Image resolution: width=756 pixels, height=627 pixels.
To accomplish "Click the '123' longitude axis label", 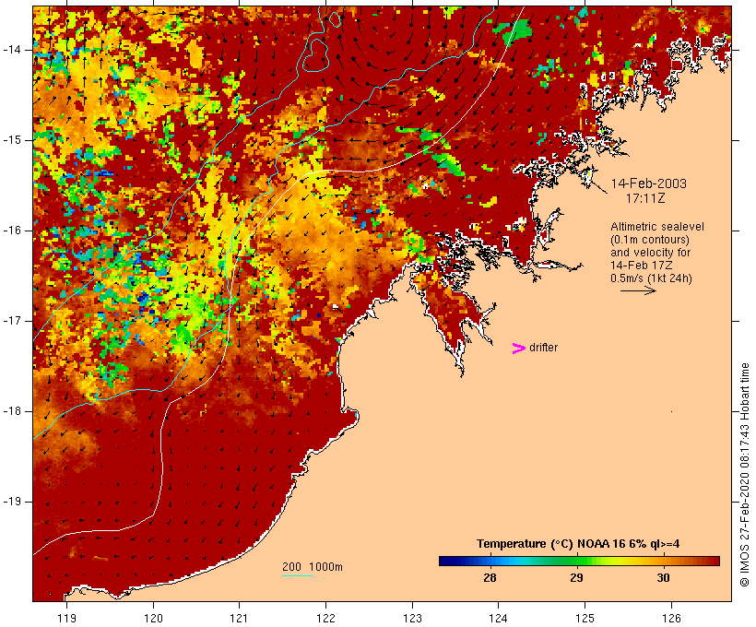I will click(x=412, y=618).
